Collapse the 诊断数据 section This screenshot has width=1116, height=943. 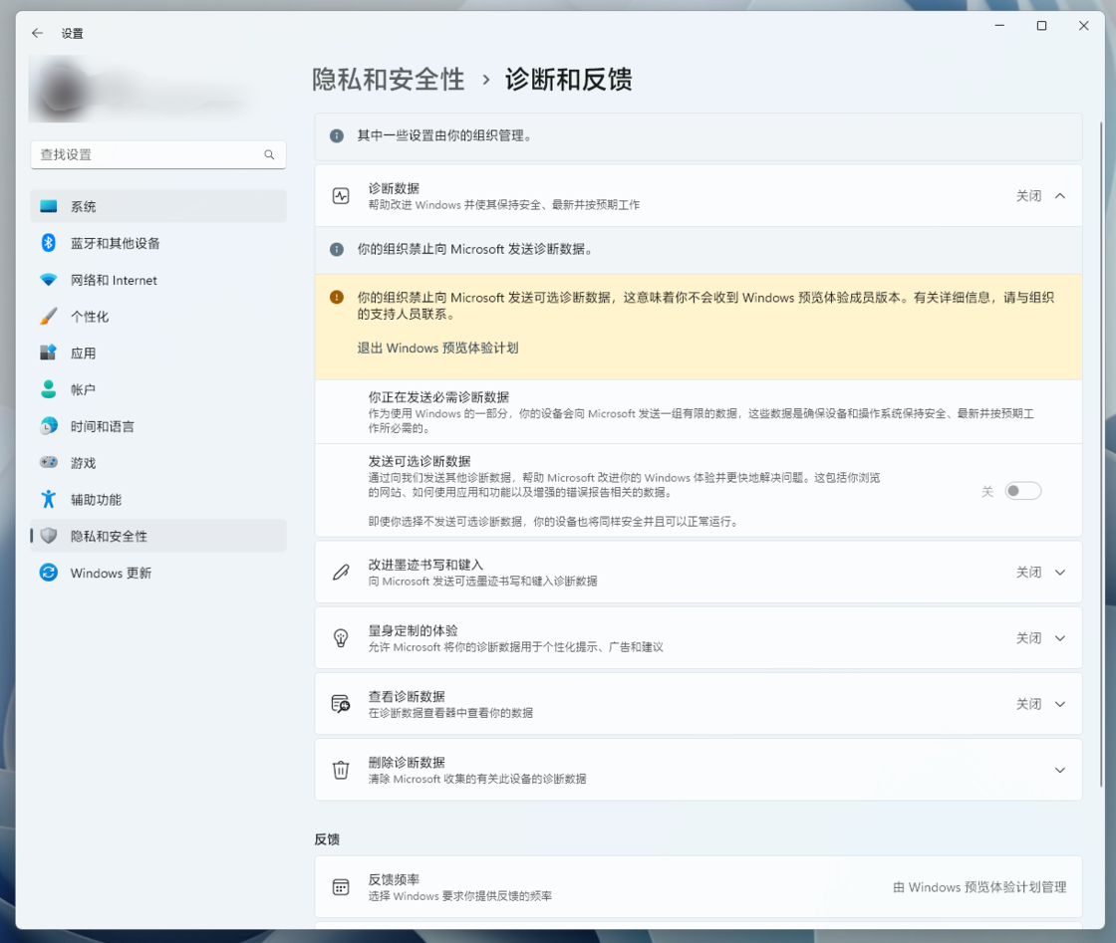[x=1060, y=196]
